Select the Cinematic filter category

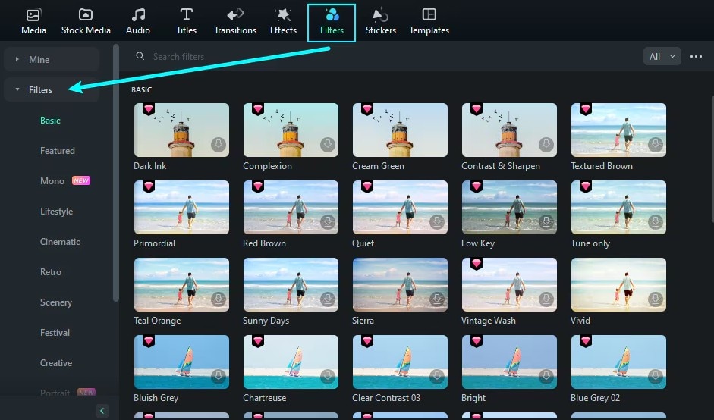point(60,242)
